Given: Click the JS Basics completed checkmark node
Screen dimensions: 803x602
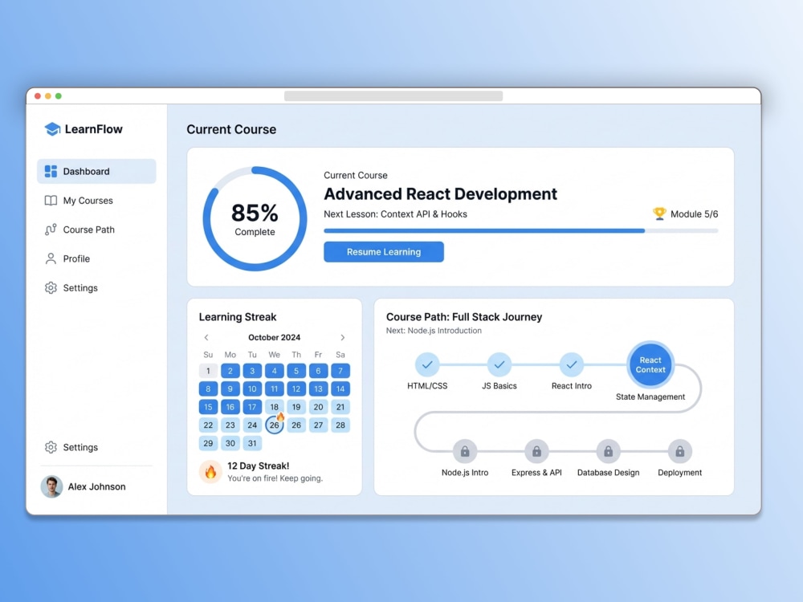Looking at the screenshot, I should pyautogui.click(x=499, y=364).
